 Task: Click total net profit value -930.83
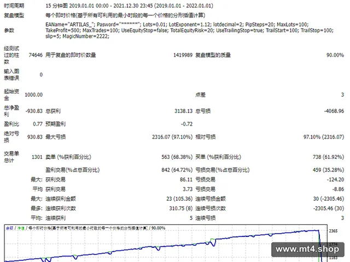point(34,111)
